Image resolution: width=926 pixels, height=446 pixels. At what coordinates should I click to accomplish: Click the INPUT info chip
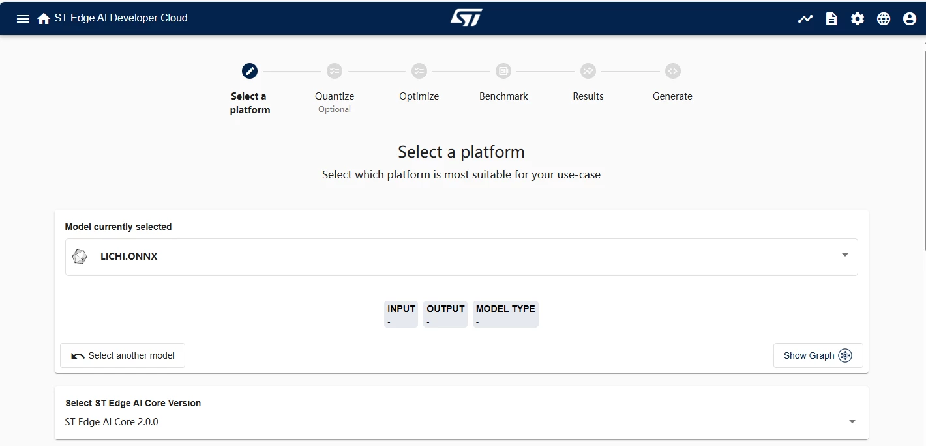[401, 314]
